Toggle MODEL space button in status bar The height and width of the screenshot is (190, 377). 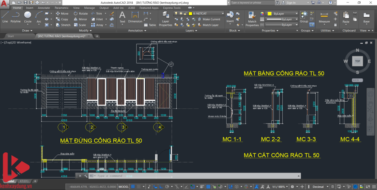(124, 187)
